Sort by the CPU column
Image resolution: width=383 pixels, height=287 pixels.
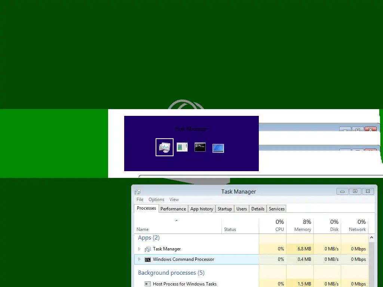[x=273, y=226]
